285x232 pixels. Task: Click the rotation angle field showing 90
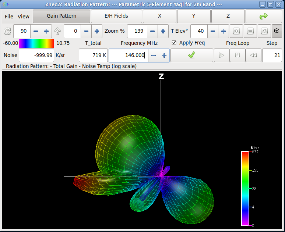(22, 31)
